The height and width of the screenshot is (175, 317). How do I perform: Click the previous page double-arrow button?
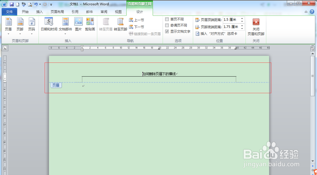point(313,166)
